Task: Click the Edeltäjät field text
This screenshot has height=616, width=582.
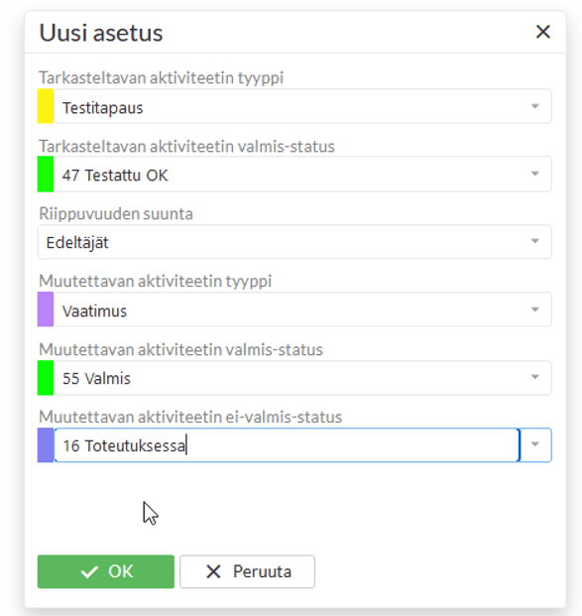Action: (x=77, y=242)
